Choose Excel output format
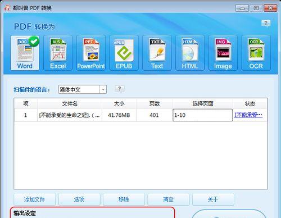 (58, 53)
